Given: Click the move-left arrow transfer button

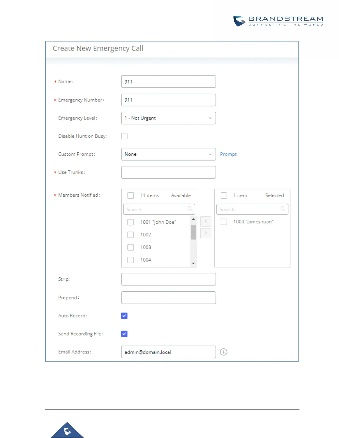Looking at the screenshot, I should click(x=206, y=221).
